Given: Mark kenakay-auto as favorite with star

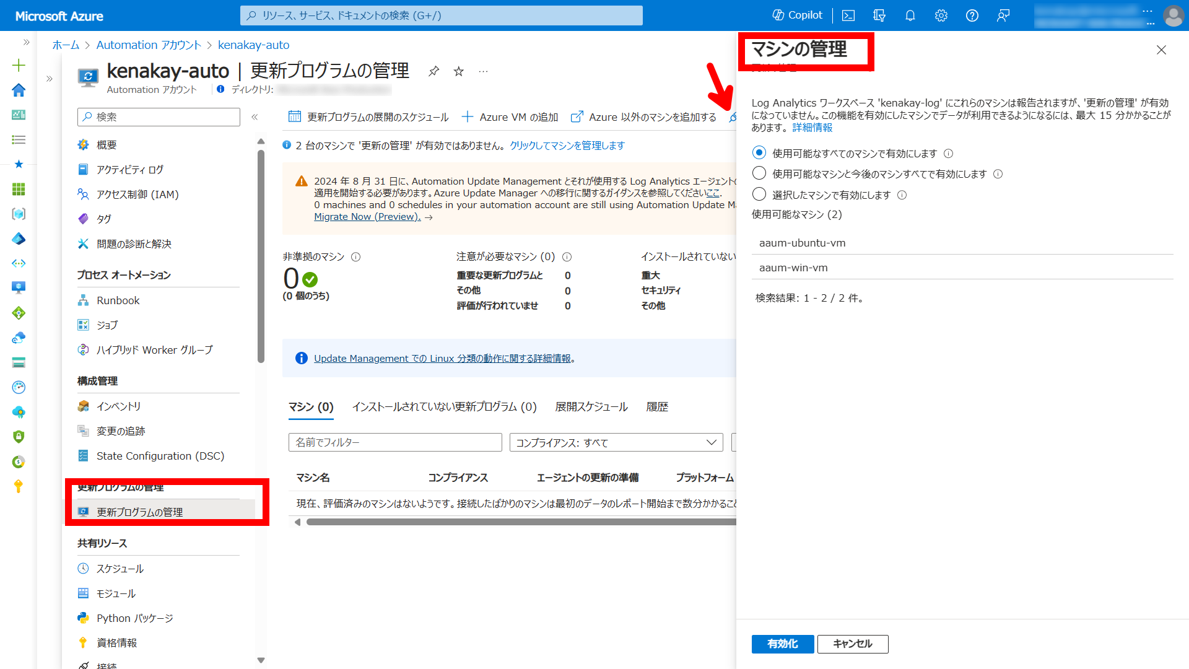Looking at the screenshot, I should [458, 71].
